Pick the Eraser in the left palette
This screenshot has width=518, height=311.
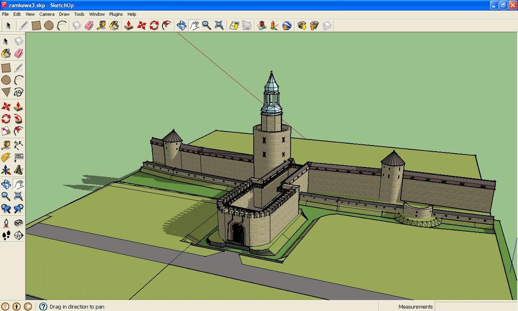tap(19, 53)
